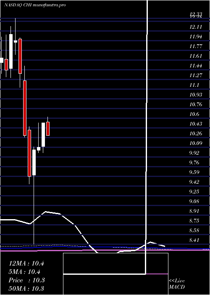Select the 10.43 price axis label
The height and width of the screenshot is (295, 210).
(196, 124)
